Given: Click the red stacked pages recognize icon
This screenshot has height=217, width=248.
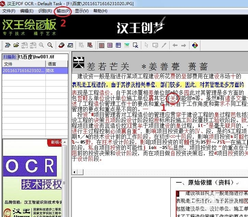Looking at the screenshot, I should (x=61, y=45).
